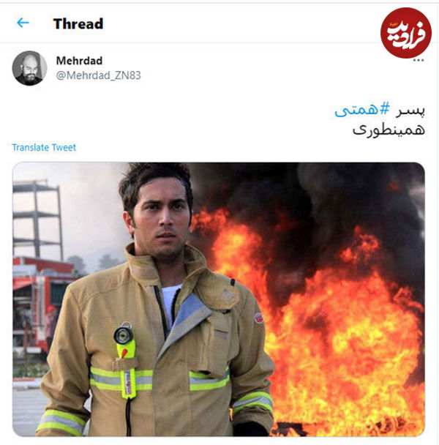Click the firefighter's face in the photo
The width and height of the screenshot is (439, 445).
[x=162, y=217]
